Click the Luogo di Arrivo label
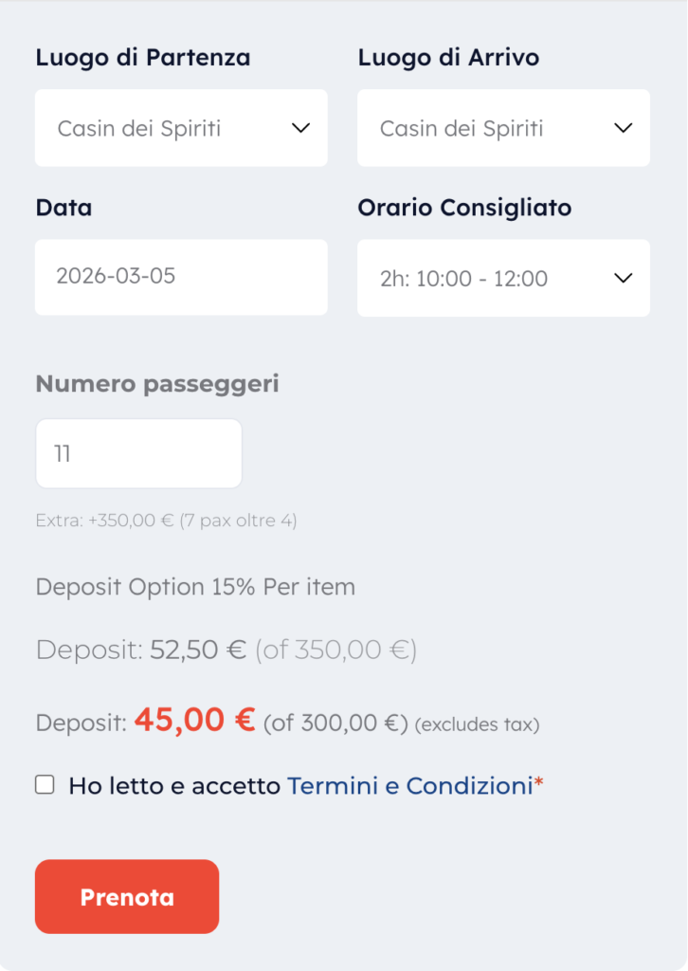This screenshot has height=971, width=688. point(448,57)
